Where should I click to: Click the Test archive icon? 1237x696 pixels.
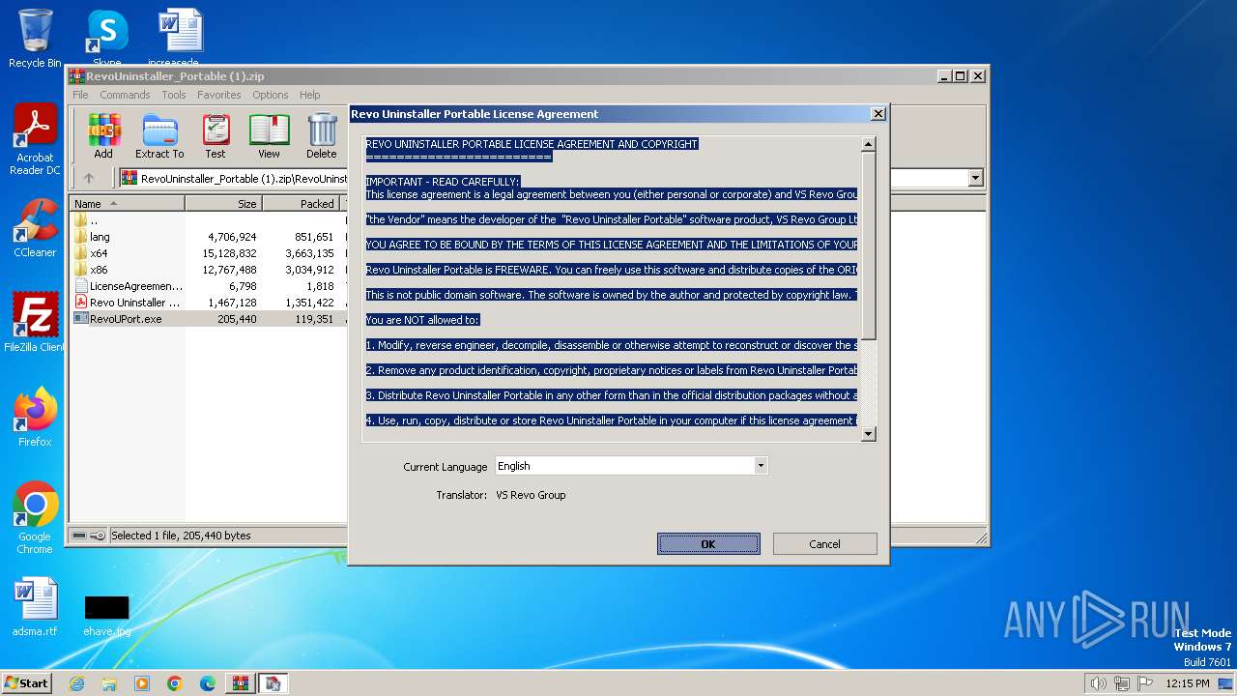click(x=216, y=136)
